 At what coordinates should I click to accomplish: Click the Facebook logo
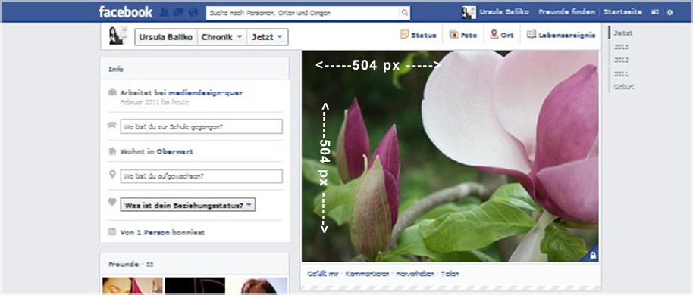point(126,12)
